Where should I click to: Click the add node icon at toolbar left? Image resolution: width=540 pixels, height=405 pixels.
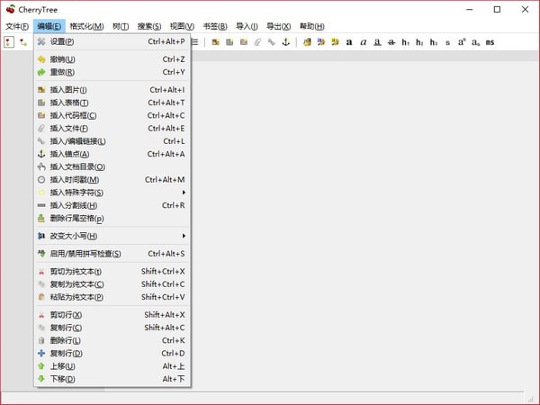pos(8,42)
